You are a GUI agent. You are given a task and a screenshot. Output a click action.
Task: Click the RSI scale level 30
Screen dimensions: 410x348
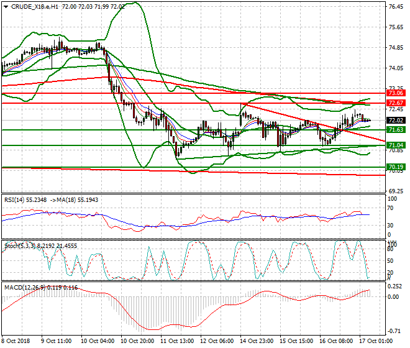point(390,226)
